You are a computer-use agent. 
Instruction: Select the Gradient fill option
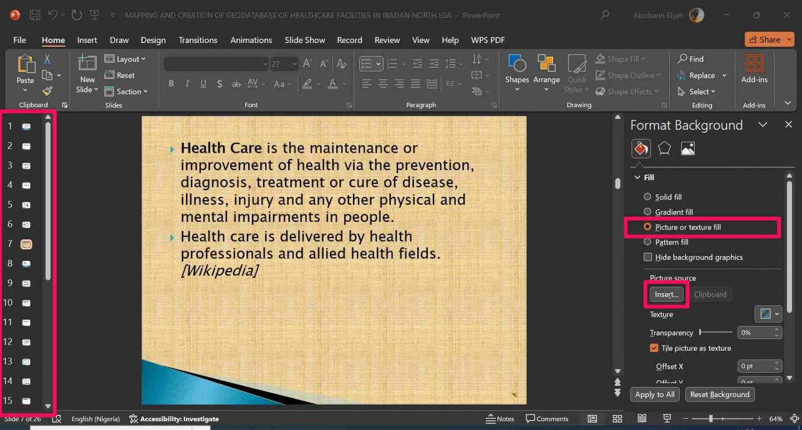[x=647, y=212]
